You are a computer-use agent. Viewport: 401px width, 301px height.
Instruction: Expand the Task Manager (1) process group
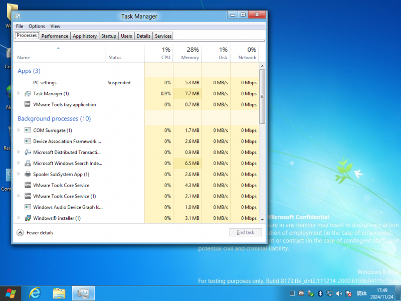click(19, 93)
